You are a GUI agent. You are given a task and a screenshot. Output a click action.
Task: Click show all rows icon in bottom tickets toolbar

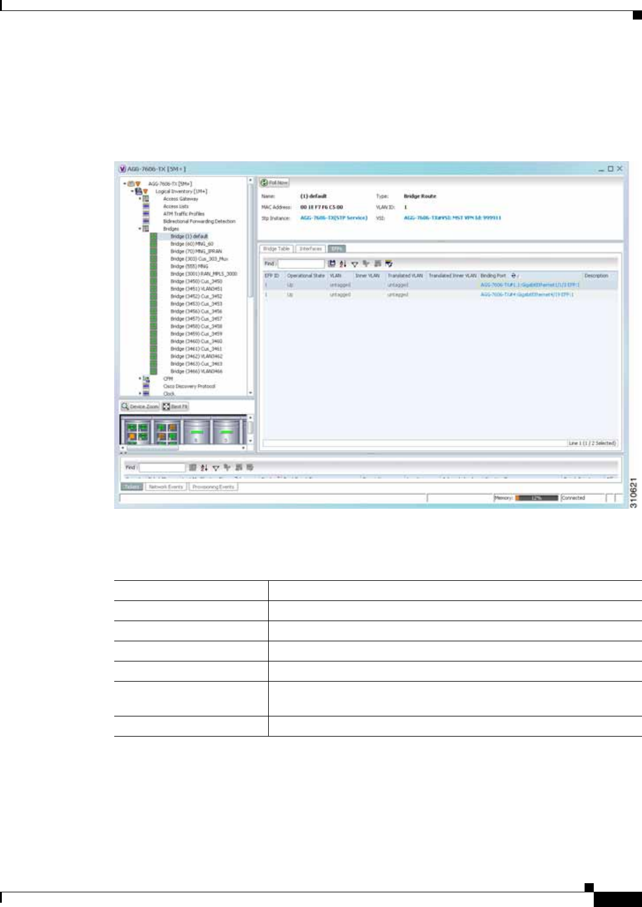[238, 467]
